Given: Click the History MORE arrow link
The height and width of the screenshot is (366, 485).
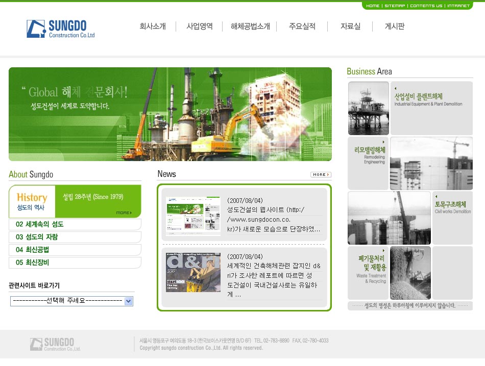Looking at the screenshot, I should [x=124, y=213].
